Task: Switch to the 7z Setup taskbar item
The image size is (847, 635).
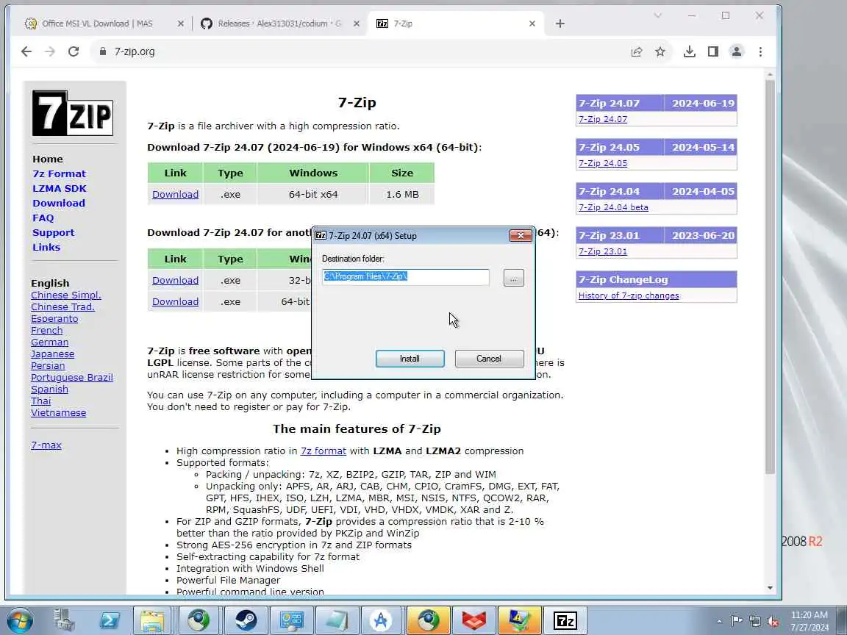Action: (565, 620)
